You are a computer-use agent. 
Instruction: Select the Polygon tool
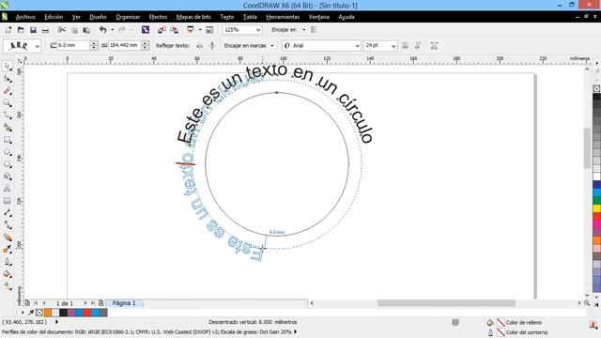coord(7,164)
